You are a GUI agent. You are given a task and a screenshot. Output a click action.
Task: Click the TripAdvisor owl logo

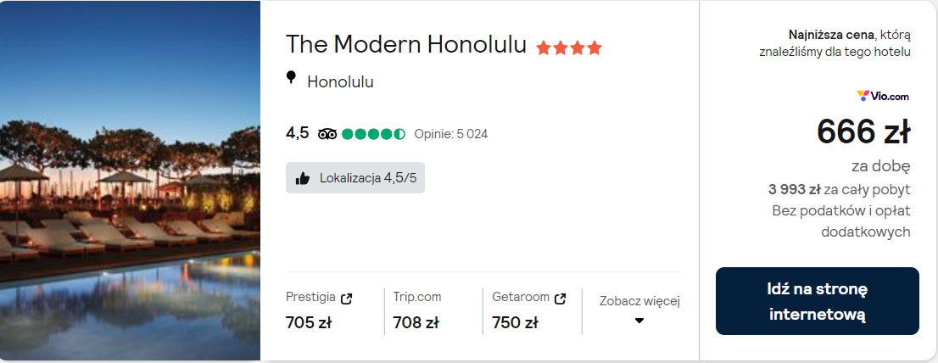(x=327, y=133)
